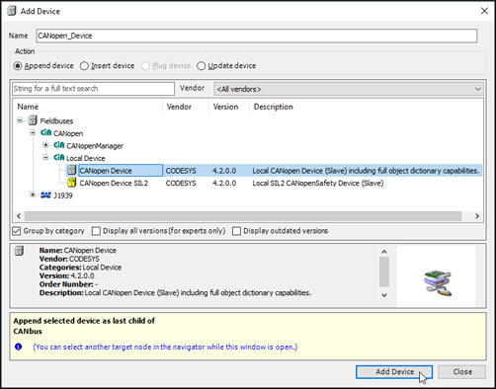
Task: Collapse the Fieldbuses tree node
Action: (20, 120)
